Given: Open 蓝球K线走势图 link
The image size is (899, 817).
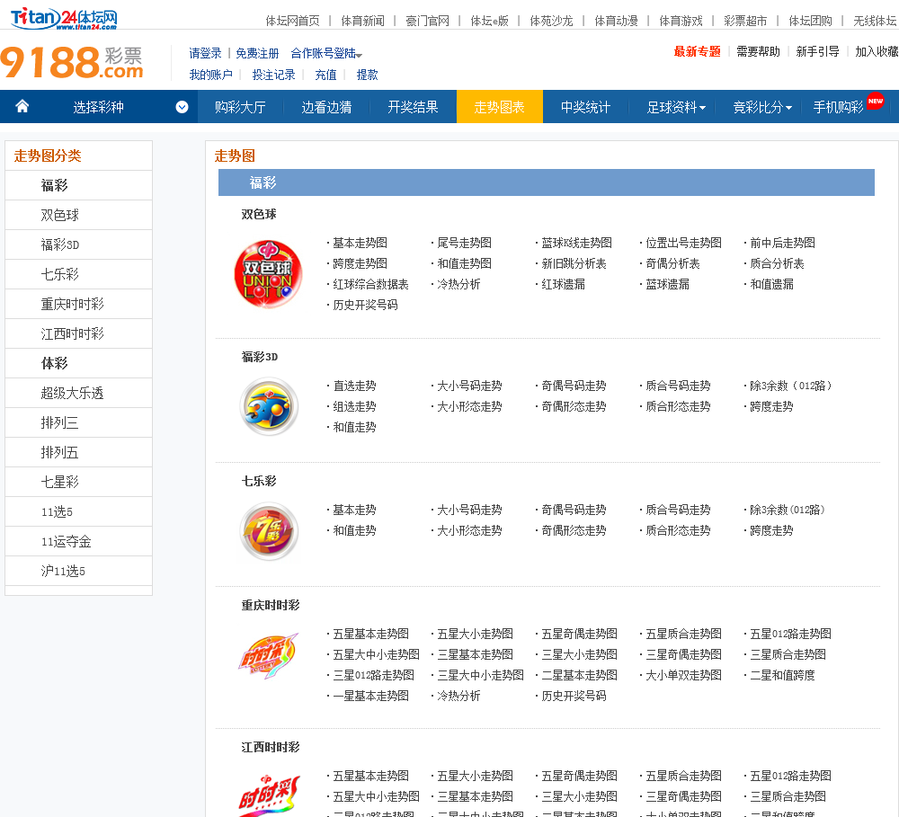Looking at the screenshot, I should tap(576, 243).
